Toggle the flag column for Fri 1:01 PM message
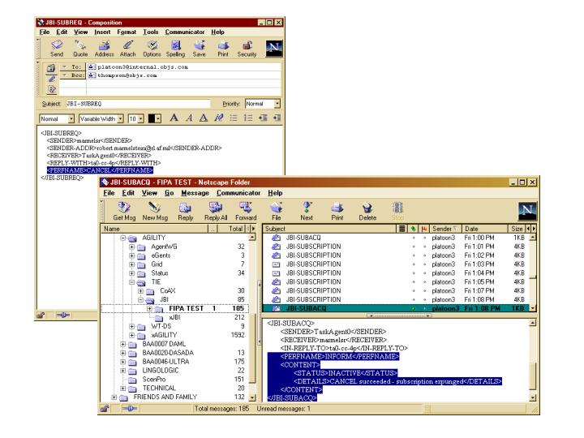Screen dimensions: 584x438 [424, 247]
